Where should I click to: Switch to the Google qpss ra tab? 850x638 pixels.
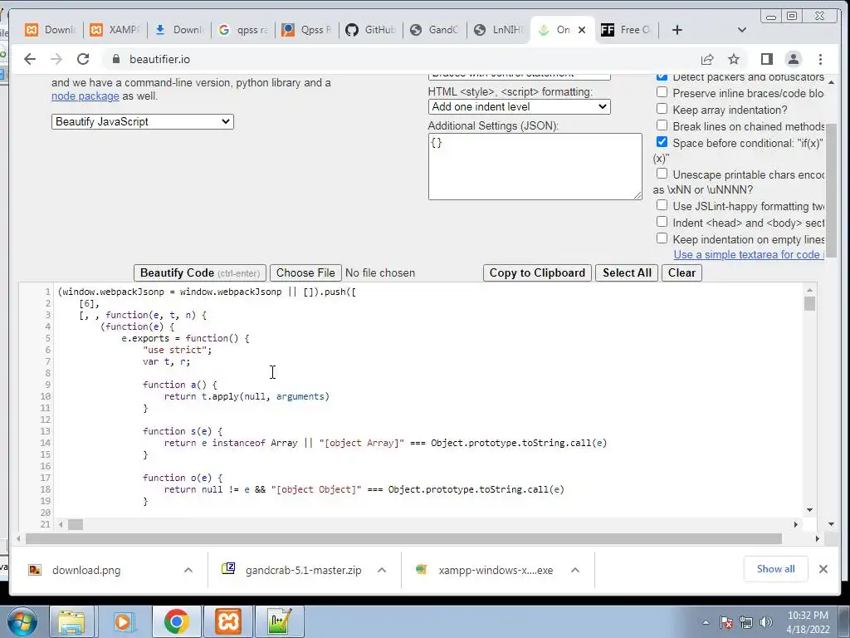pos(243,30)
